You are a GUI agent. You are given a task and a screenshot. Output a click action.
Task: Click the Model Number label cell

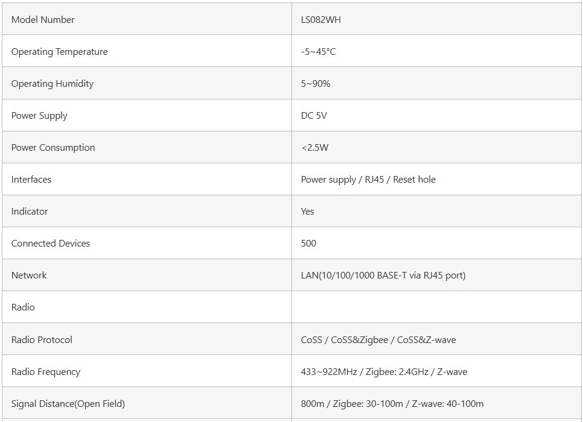[43, 19]
